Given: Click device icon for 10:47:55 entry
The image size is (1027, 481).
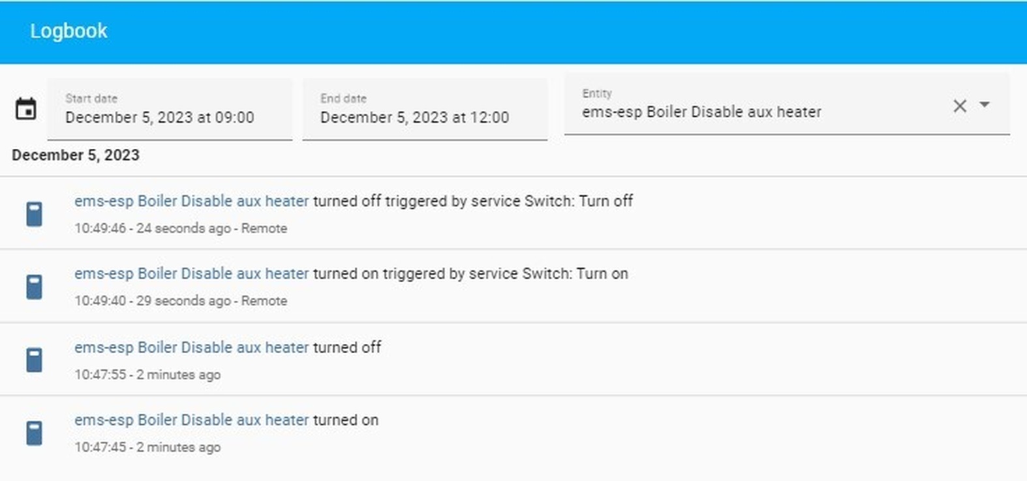Looking at the screenshot, I should (34, 360).
